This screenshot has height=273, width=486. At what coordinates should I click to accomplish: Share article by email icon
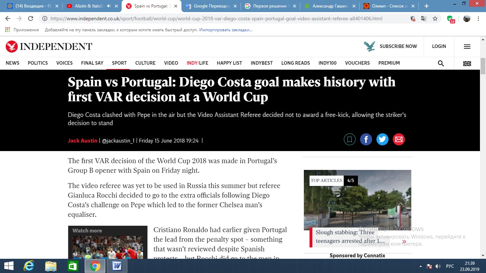click(399, 139)
